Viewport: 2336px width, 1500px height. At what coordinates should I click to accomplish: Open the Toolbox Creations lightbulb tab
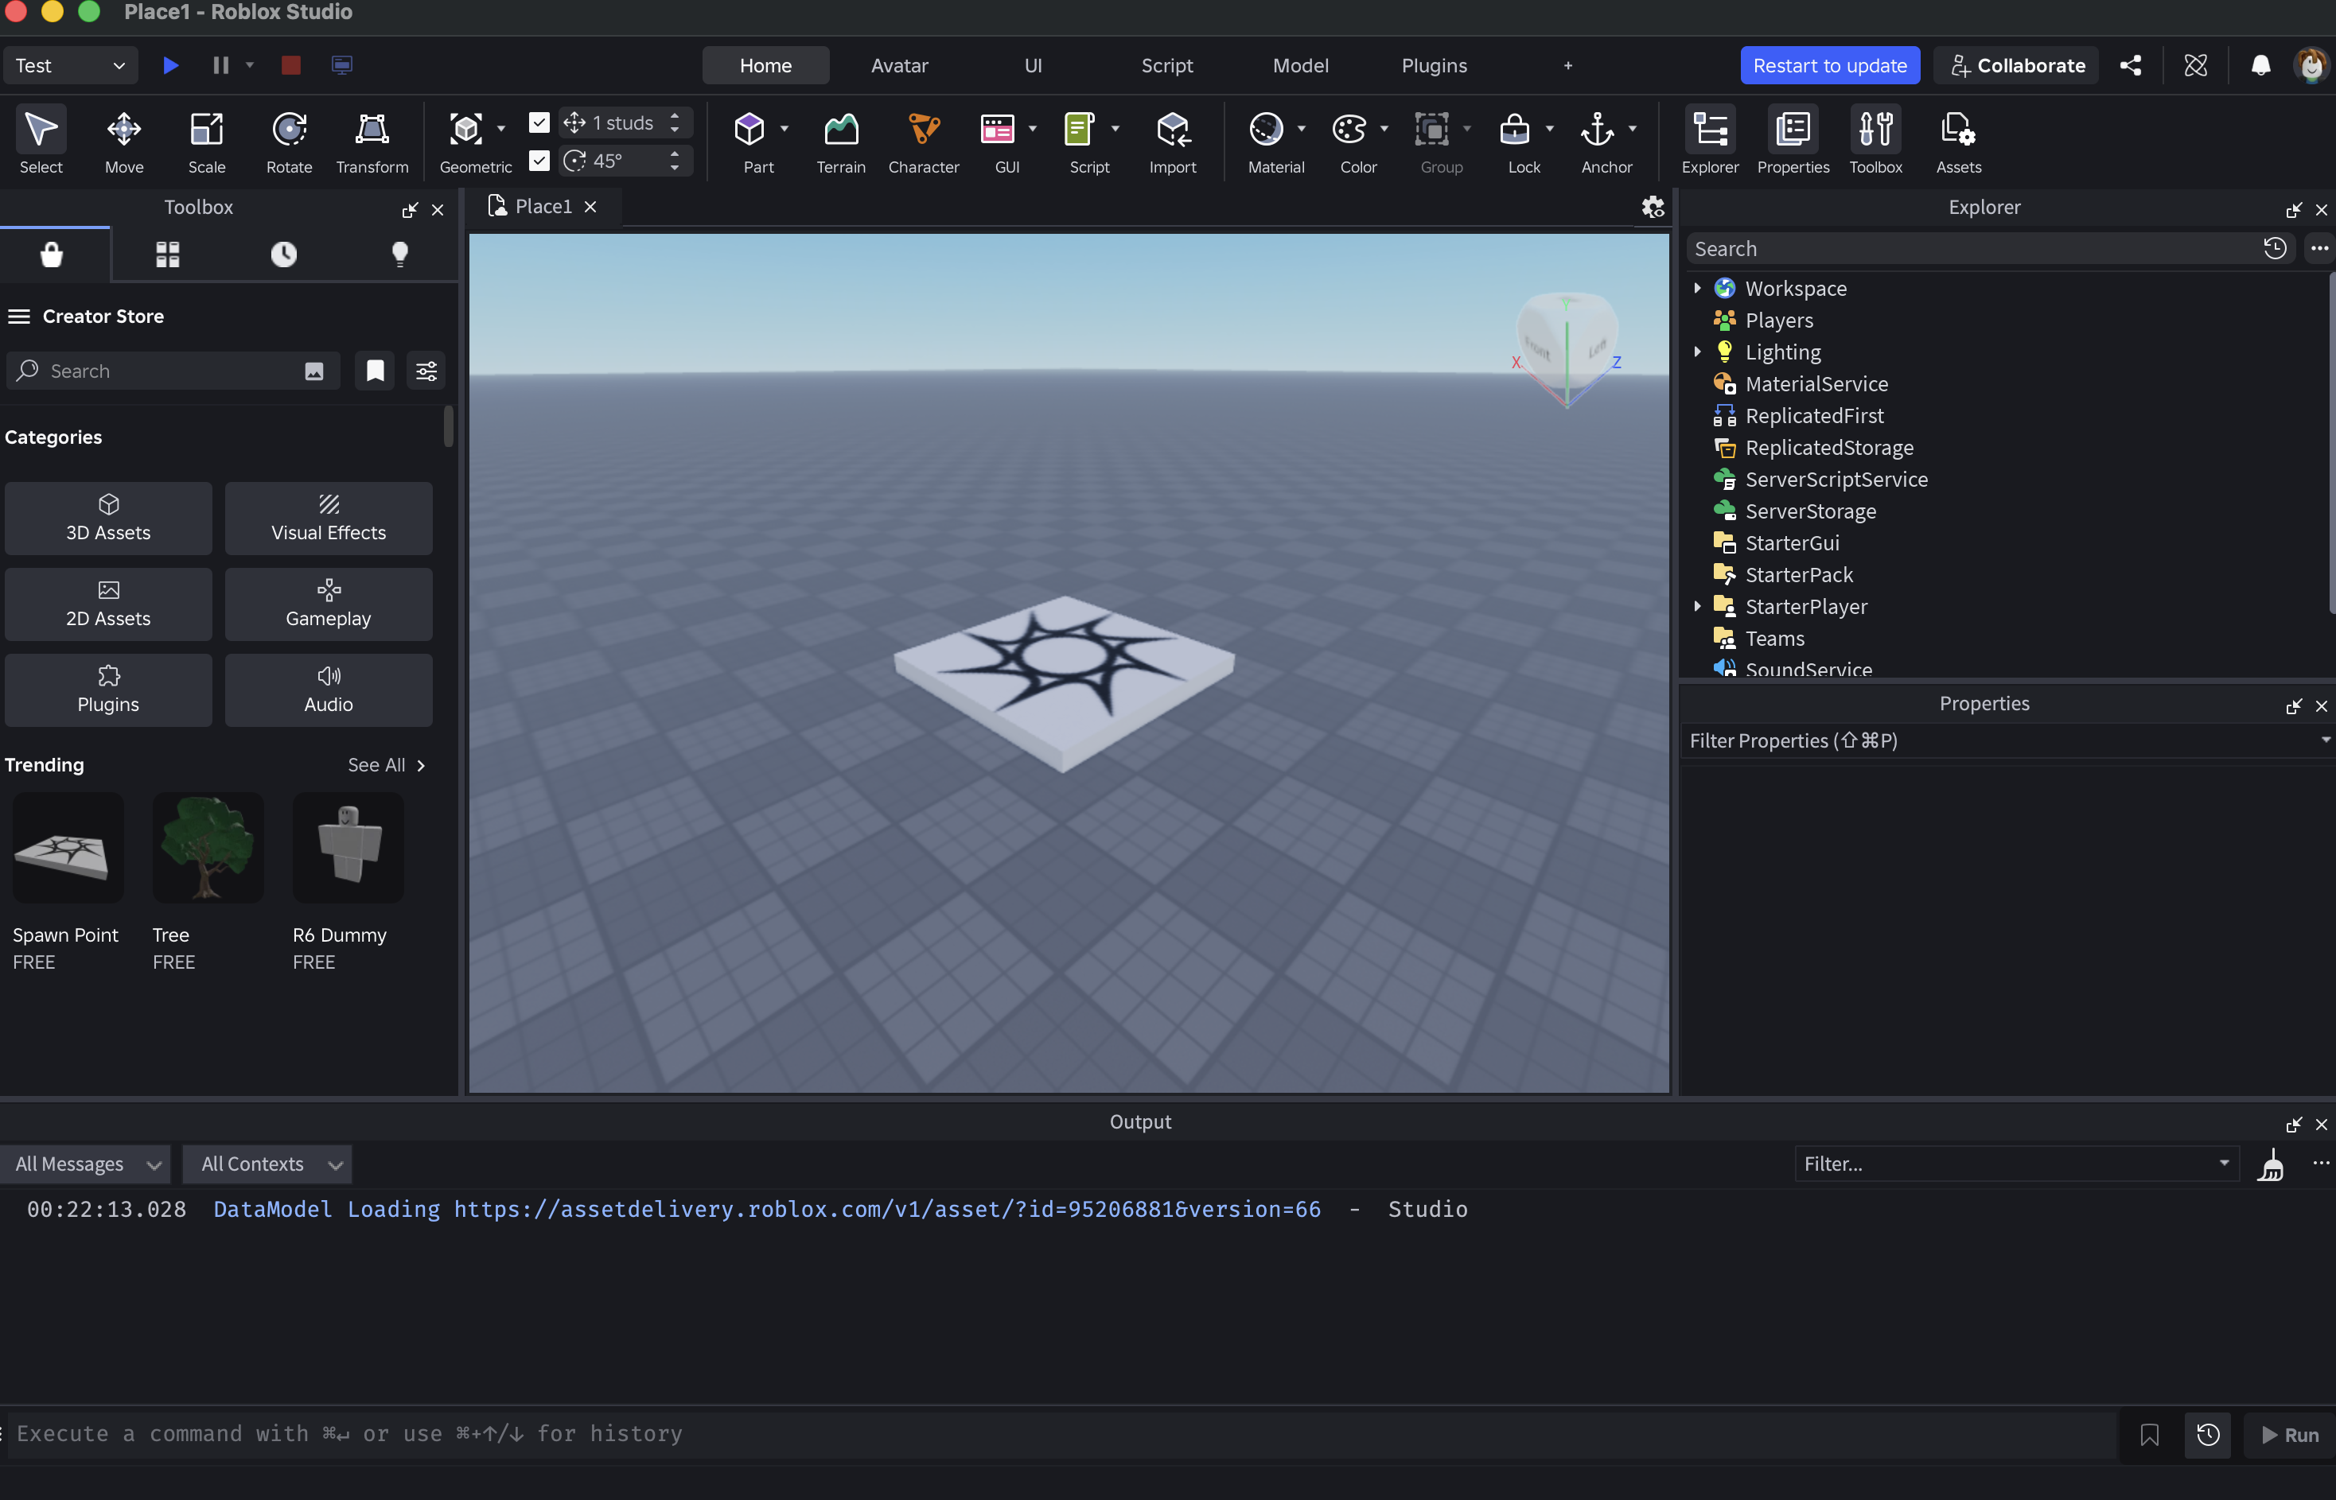coord(399,255)
